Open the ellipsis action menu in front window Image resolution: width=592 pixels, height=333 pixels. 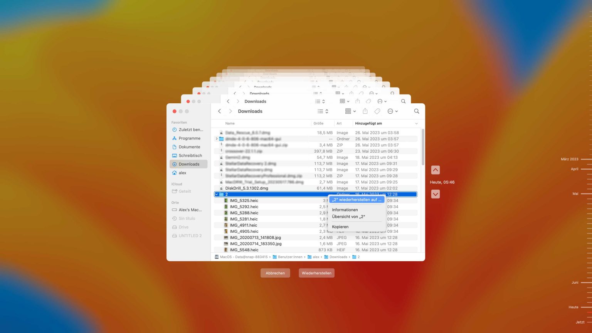(392, 111)
